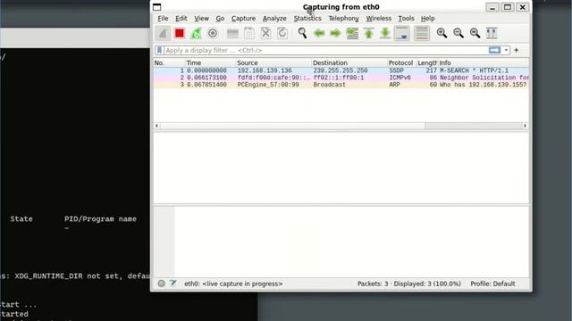Toggle packet list colorization
Screen dimensions: 572x321
(421, 33)
